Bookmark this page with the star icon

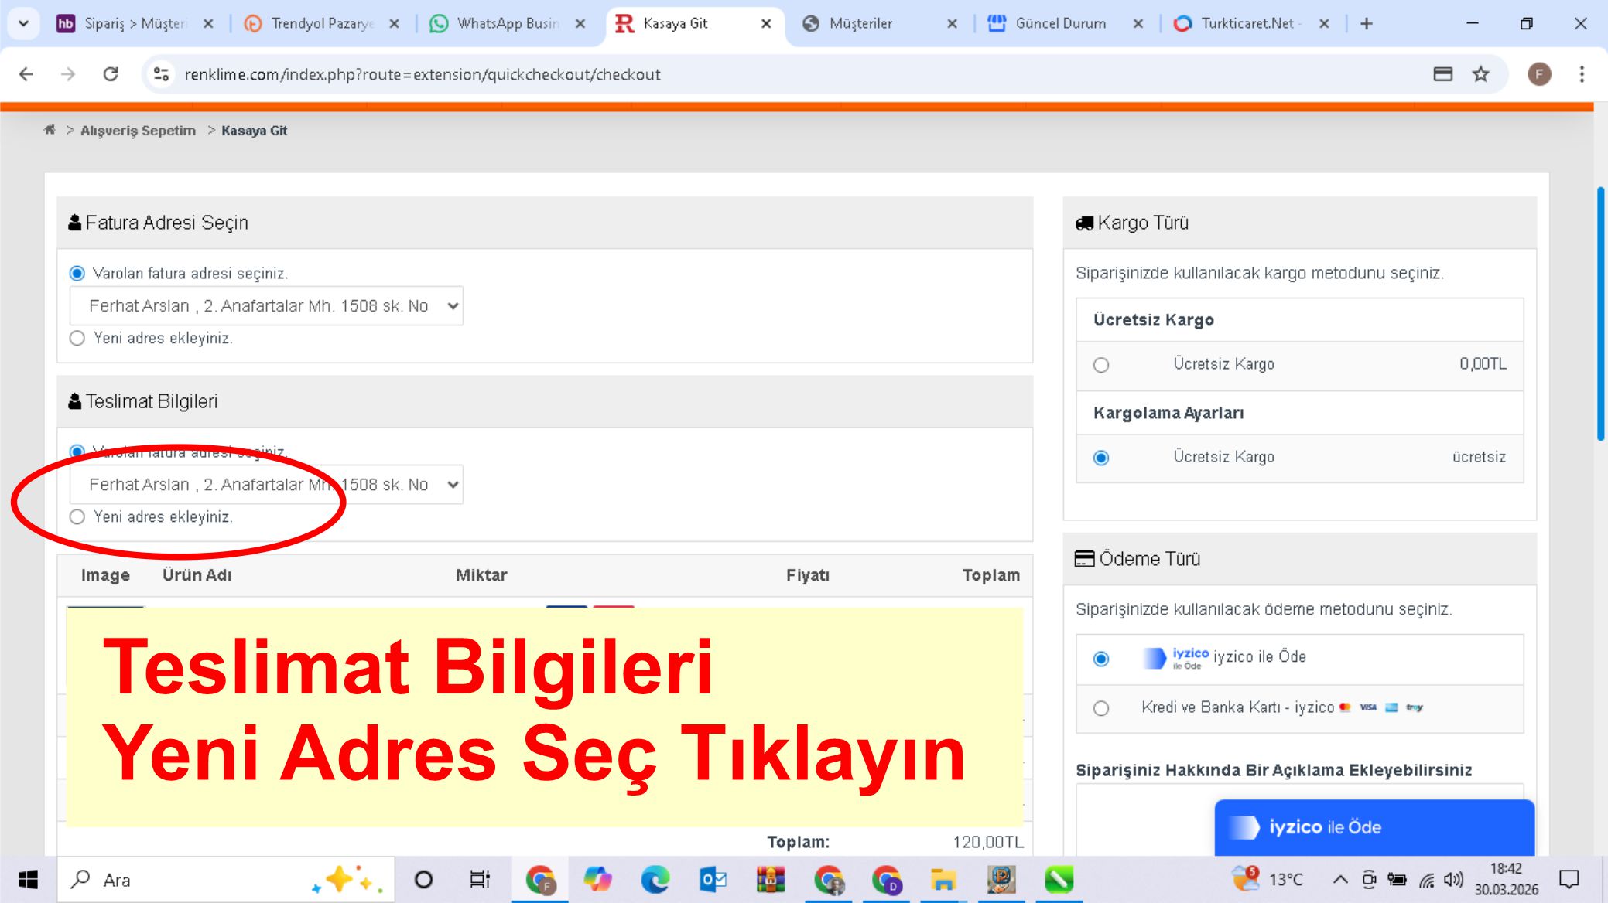point(1480,74)
